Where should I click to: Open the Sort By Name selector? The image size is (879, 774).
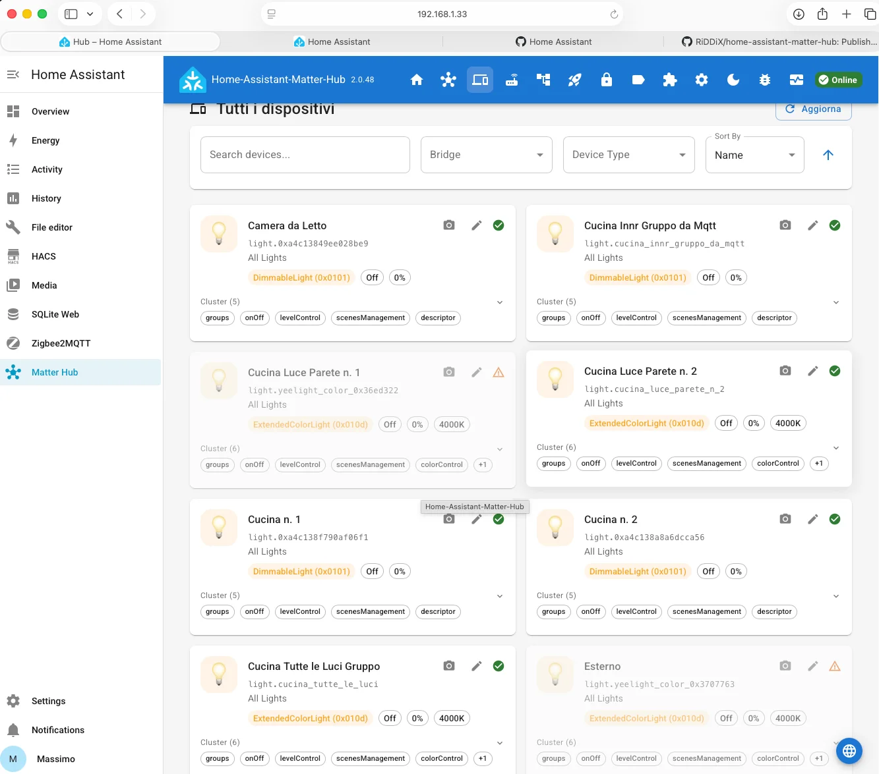[x=755, y=155]
